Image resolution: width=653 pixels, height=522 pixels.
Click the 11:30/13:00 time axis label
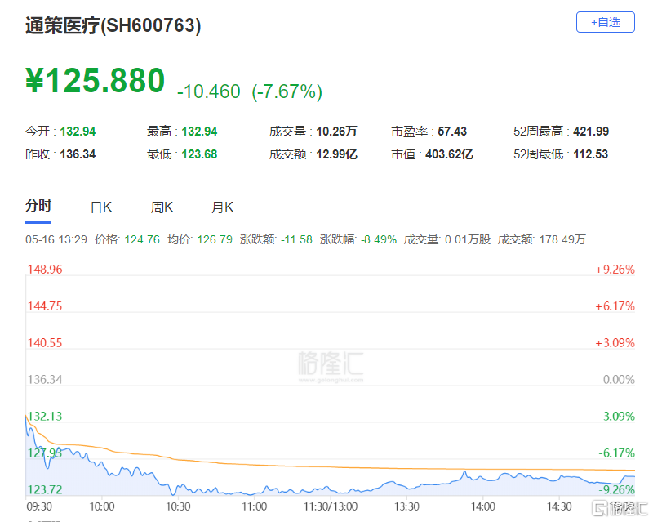pyautogui.click(x=331, y=506)
